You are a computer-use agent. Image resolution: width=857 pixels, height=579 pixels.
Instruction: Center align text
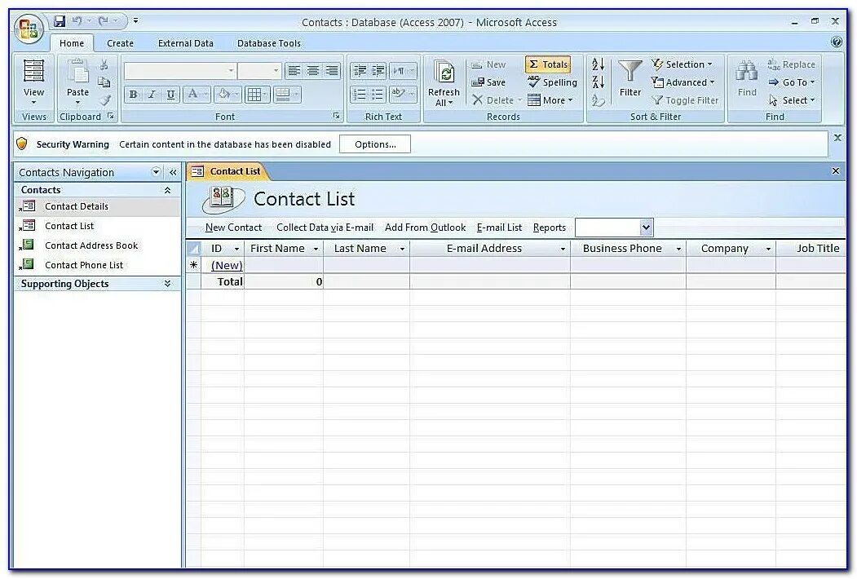(312, 70)
